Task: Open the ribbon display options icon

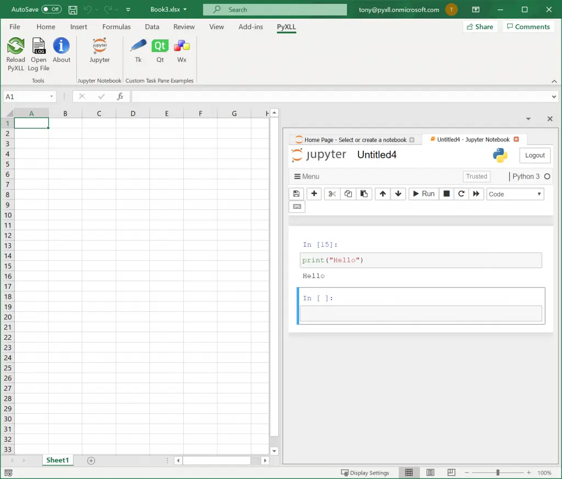Action: [476, 10]
